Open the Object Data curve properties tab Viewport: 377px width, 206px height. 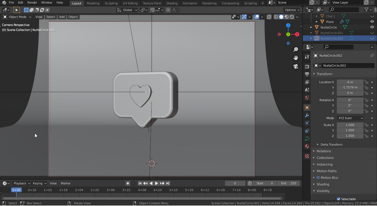coord(307,139)
